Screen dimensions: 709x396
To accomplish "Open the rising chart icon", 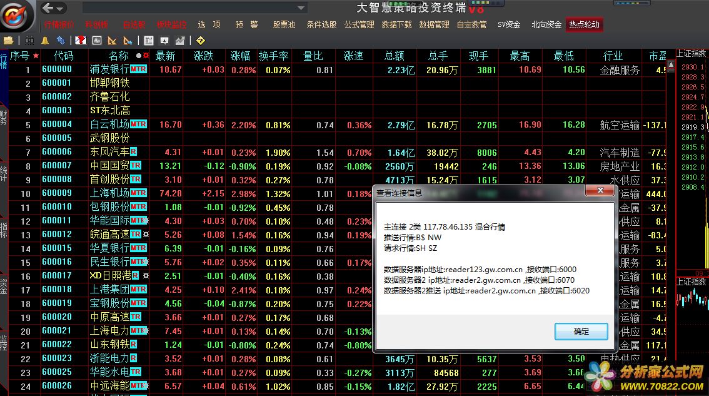I will click(x=180, y=41).
